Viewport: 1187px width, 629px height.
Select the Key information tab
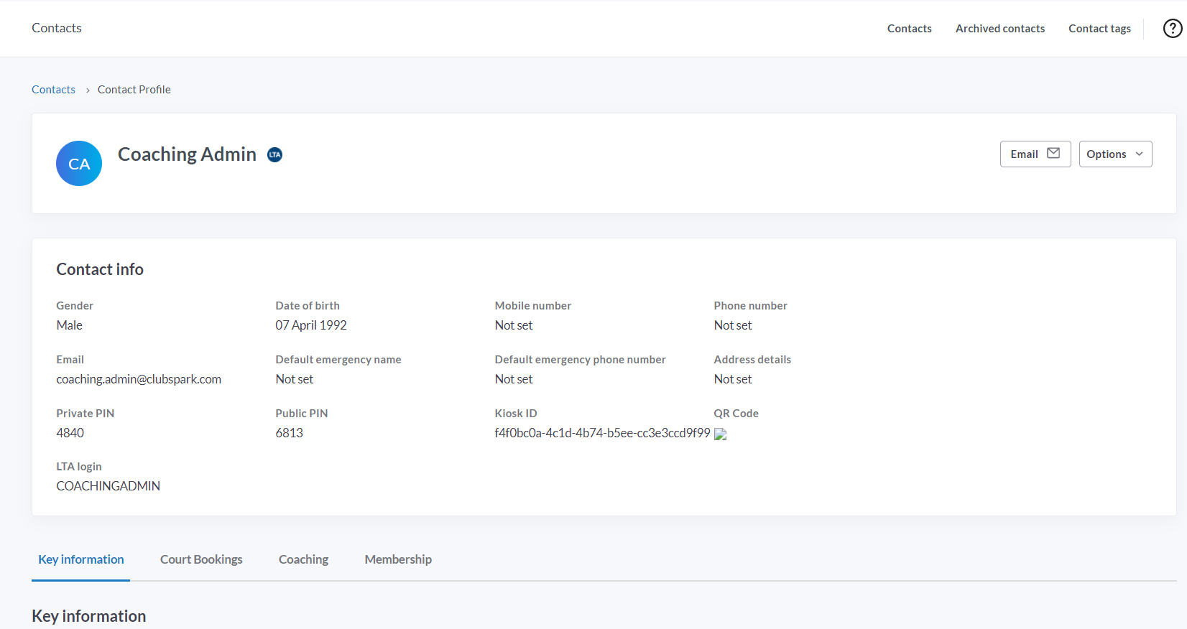pyautogui.click(x=81, y=559)
